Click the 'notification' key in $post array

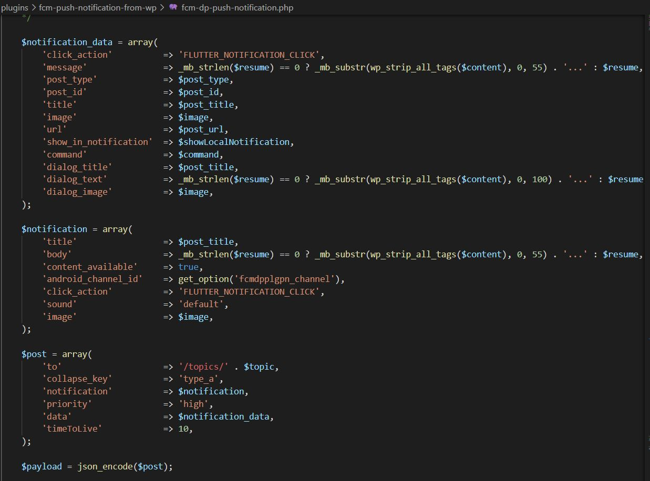77,391
